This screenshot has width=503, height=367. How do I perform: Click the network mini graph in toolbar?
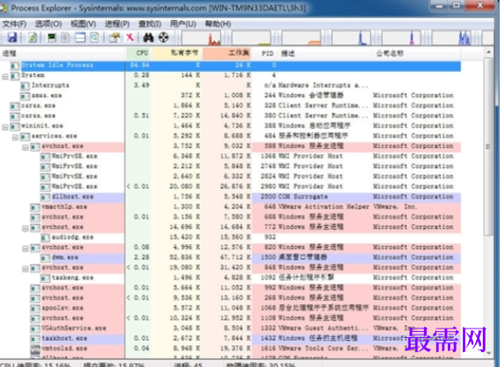click(x=401, y=38)
